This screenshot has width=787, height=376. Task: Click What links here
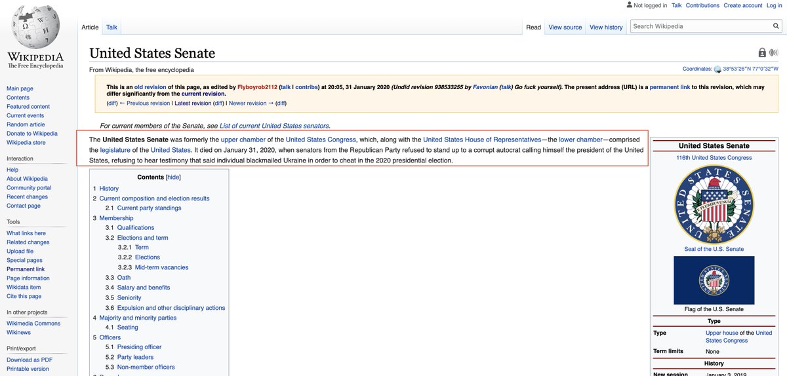click(x=26, y=233)
